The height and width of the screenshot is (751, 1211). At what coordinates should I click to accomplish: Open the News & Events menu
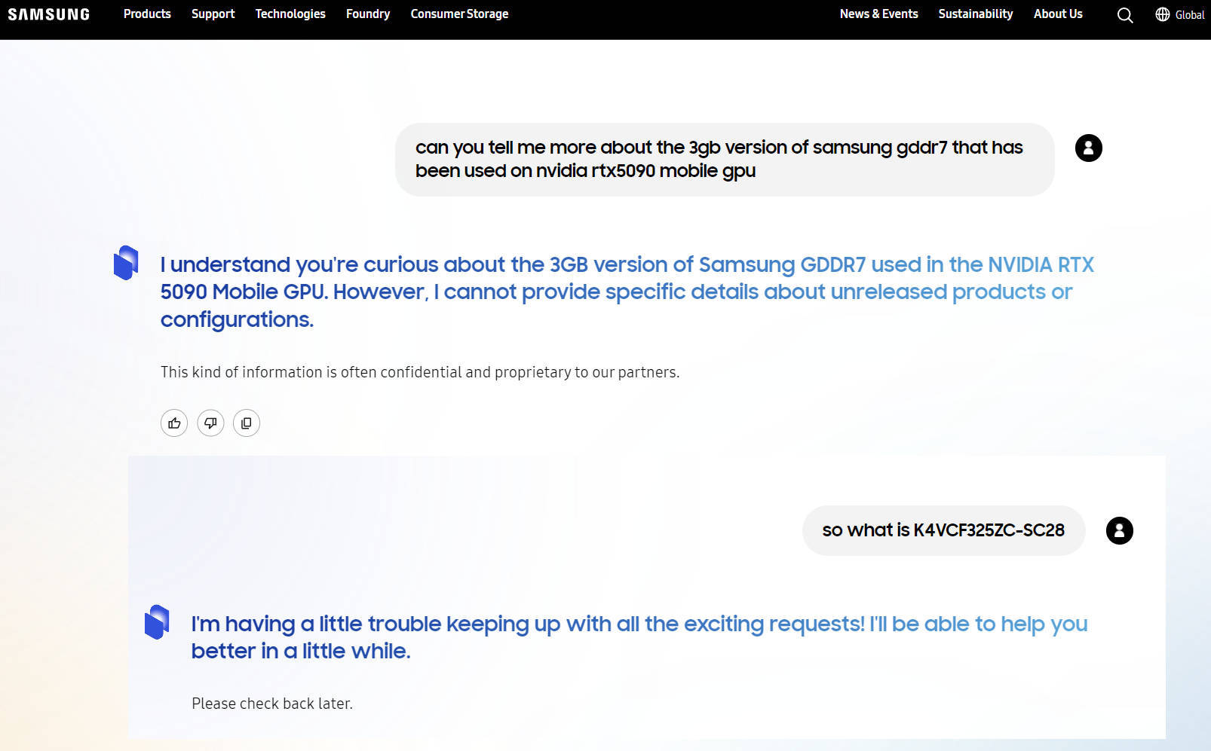coord(878,14)
